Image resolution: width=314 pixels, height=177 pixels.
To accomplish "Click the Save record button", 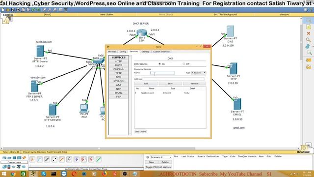I will tap(170, 84).
